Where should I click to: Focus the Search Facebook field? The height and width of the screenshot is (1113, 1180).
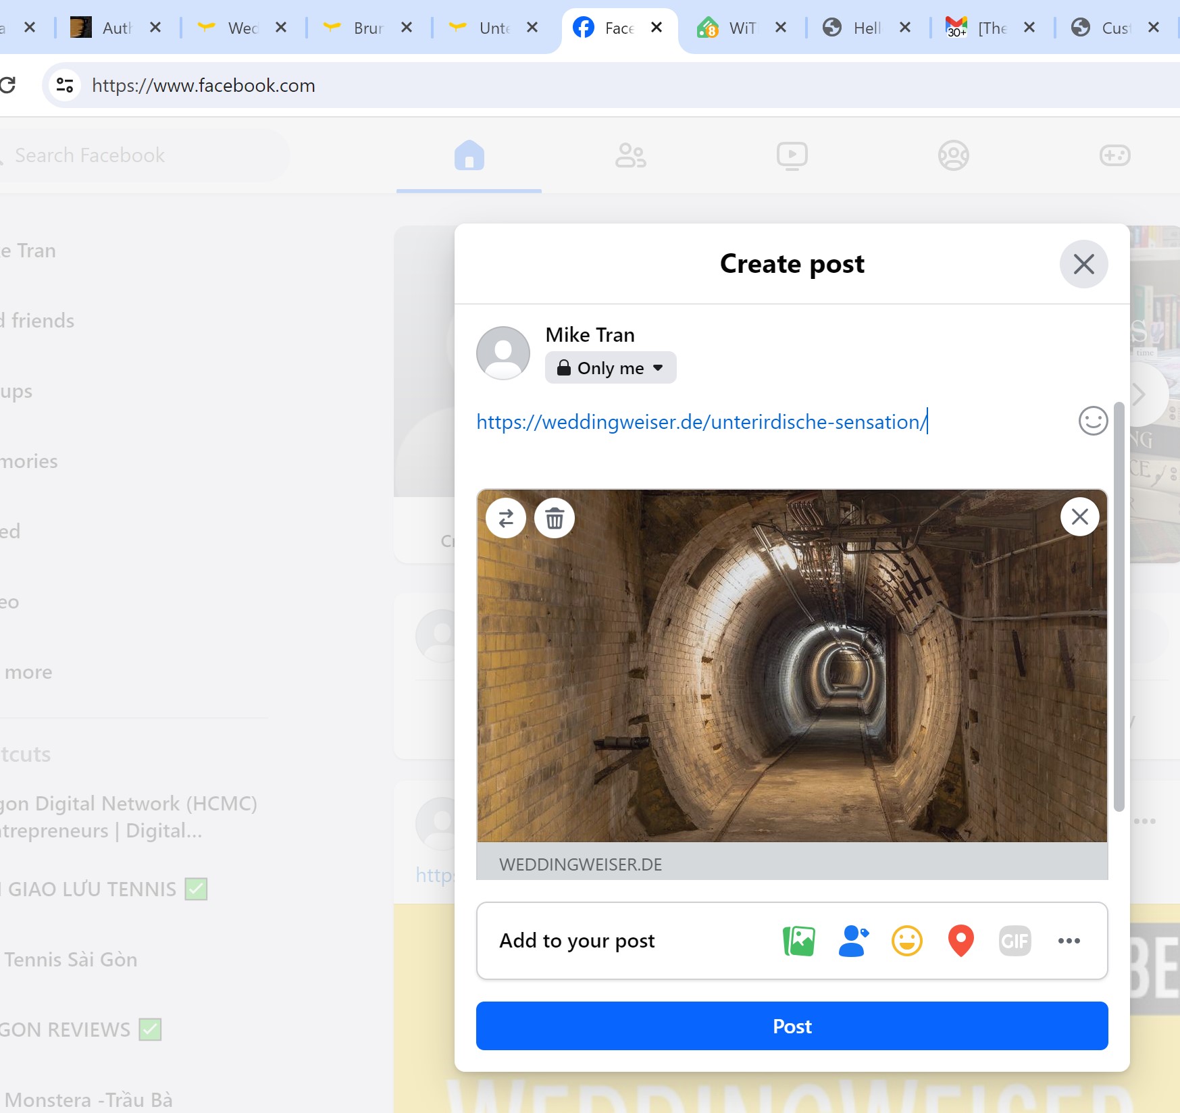click(145, 155)
